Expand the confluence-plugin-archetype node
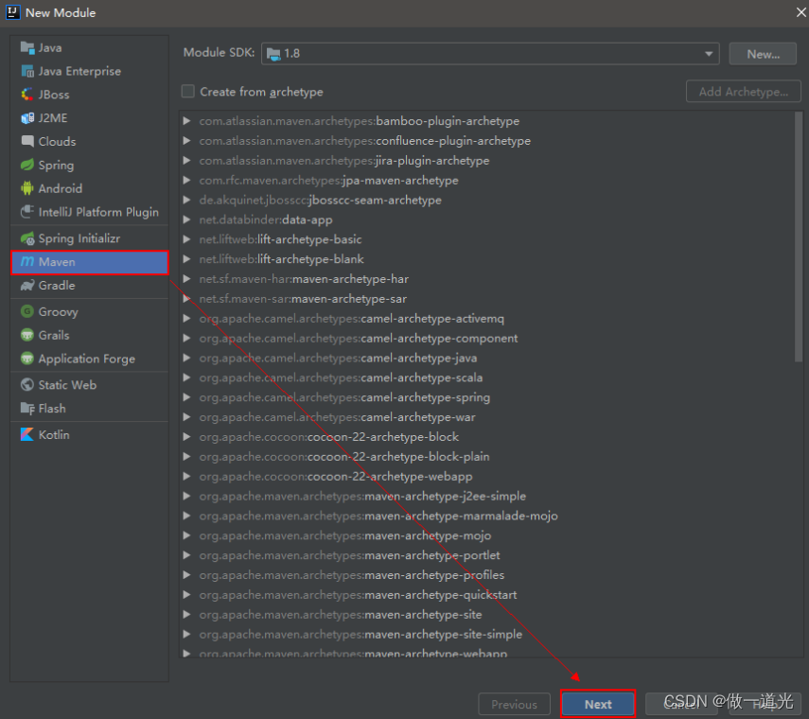 [186, 140]
